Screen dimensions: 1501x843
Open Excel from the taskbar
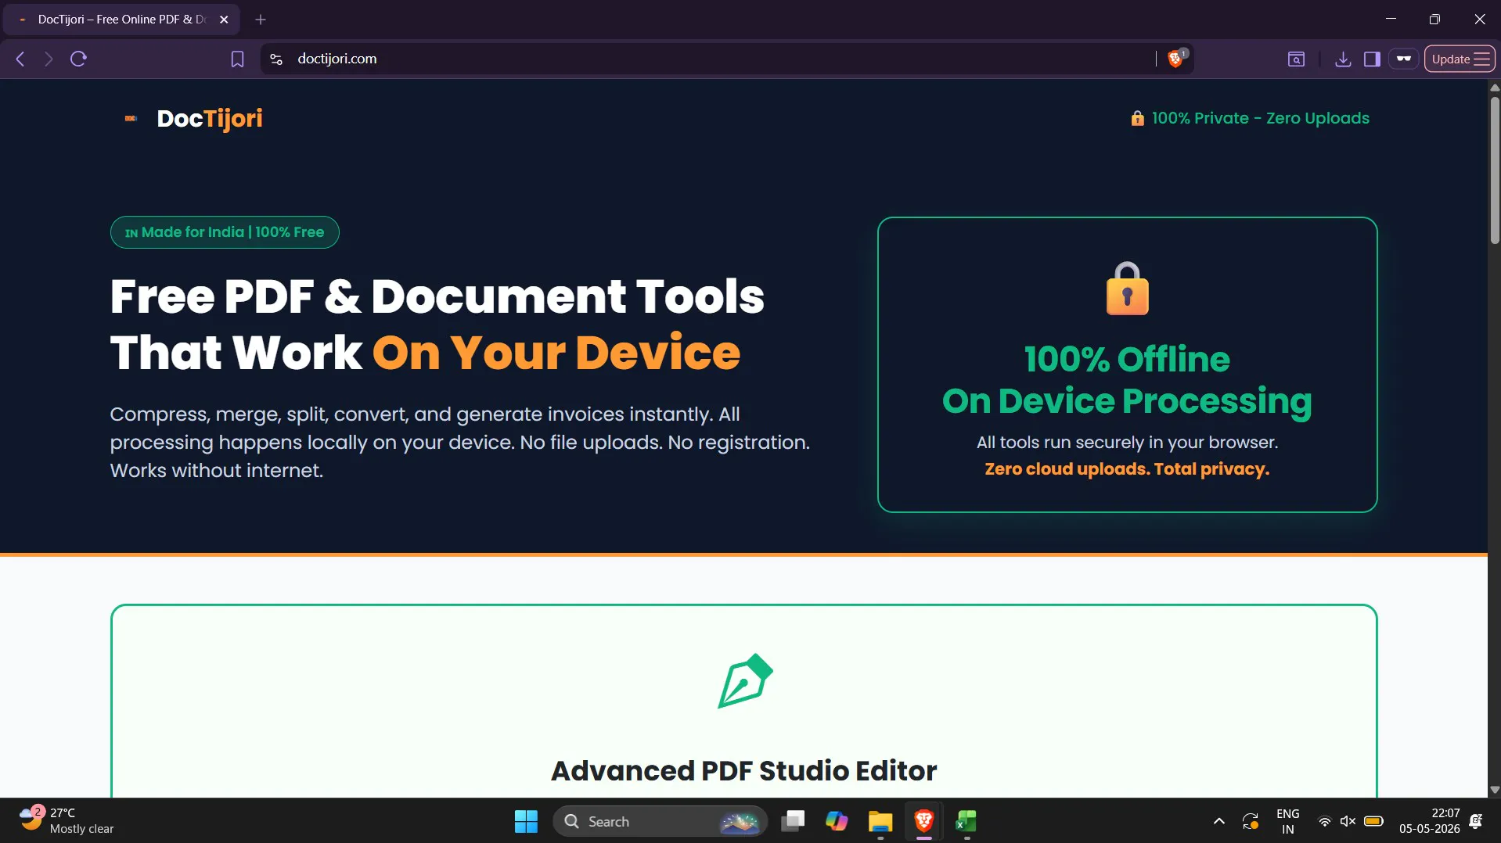(x=966, y=821)
